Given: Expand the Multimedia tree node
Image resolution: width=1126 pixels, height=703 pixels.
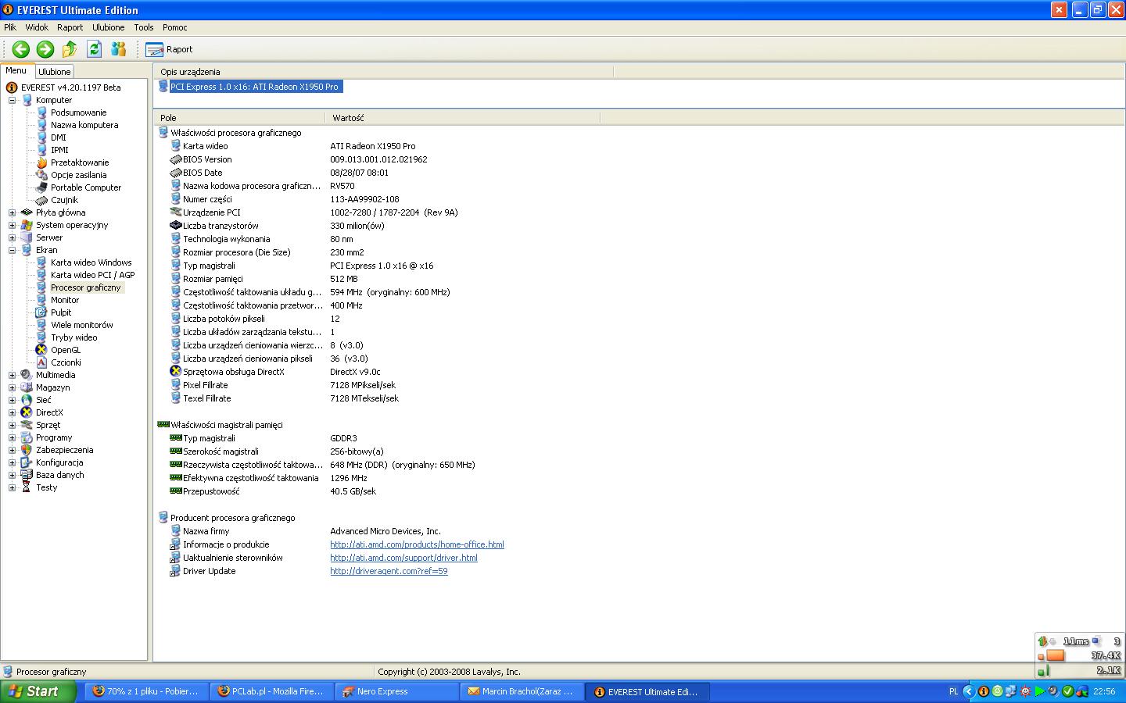Looking at the screenshot, I should pos(12,375).
